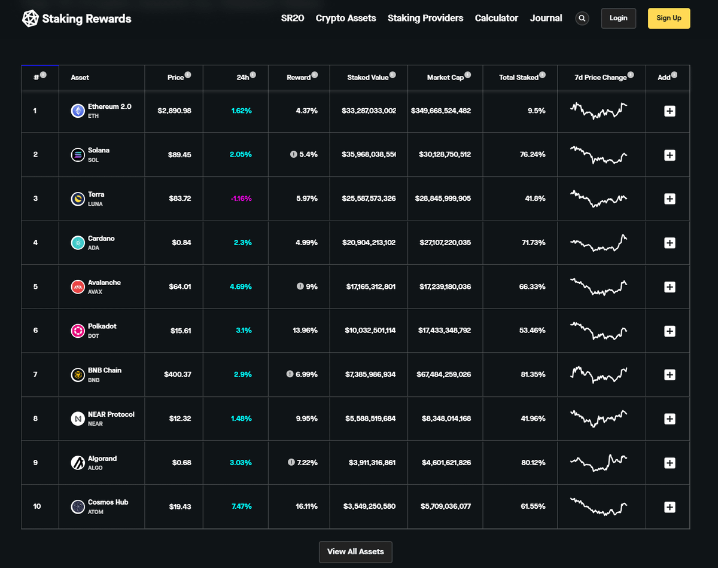Click the Solana coin icon
Image resolution: width=718 pixels, height=568 pixels.
(x=78, y=155)
